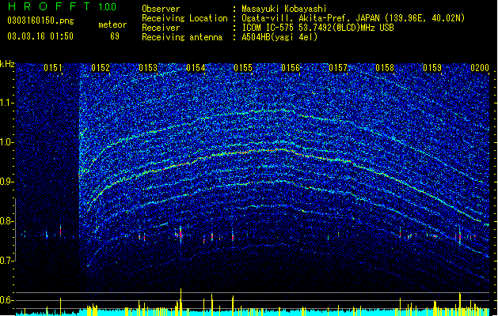Click the 0.8 kHz axis label
This screenshot has width=498, height=316.
coord(7,221)
